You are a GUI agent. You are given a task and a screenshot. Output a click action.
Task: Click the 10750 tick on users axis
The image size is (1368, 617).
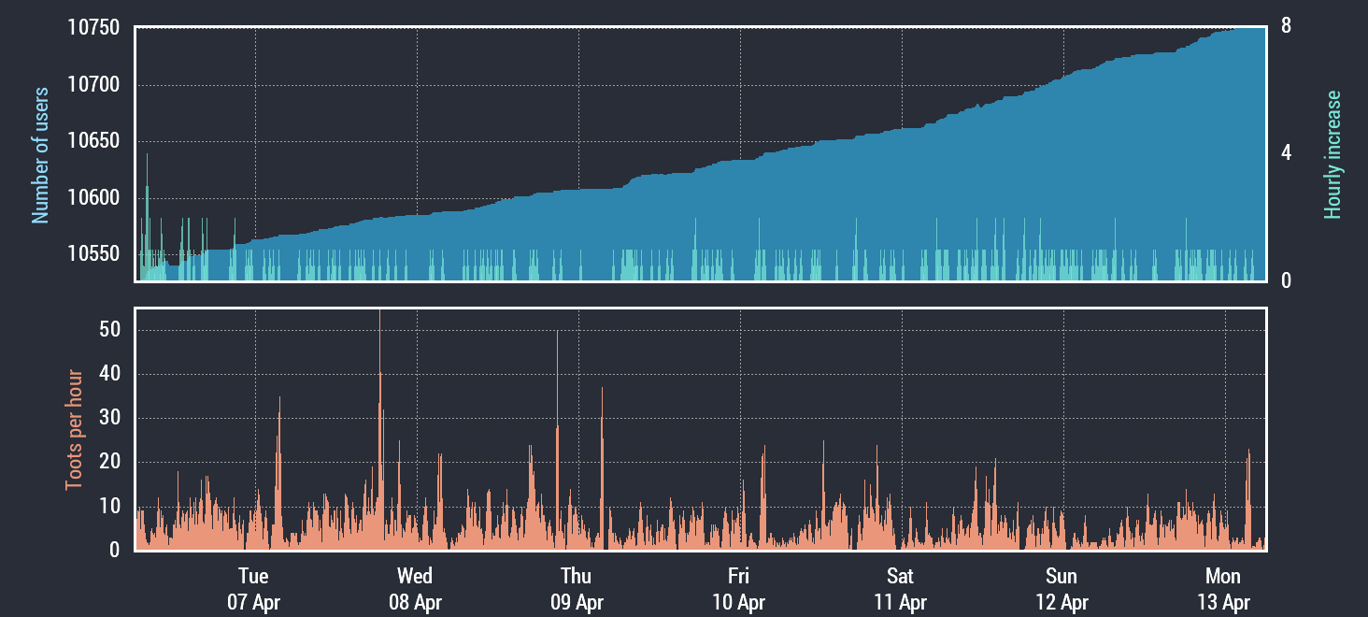93,28
